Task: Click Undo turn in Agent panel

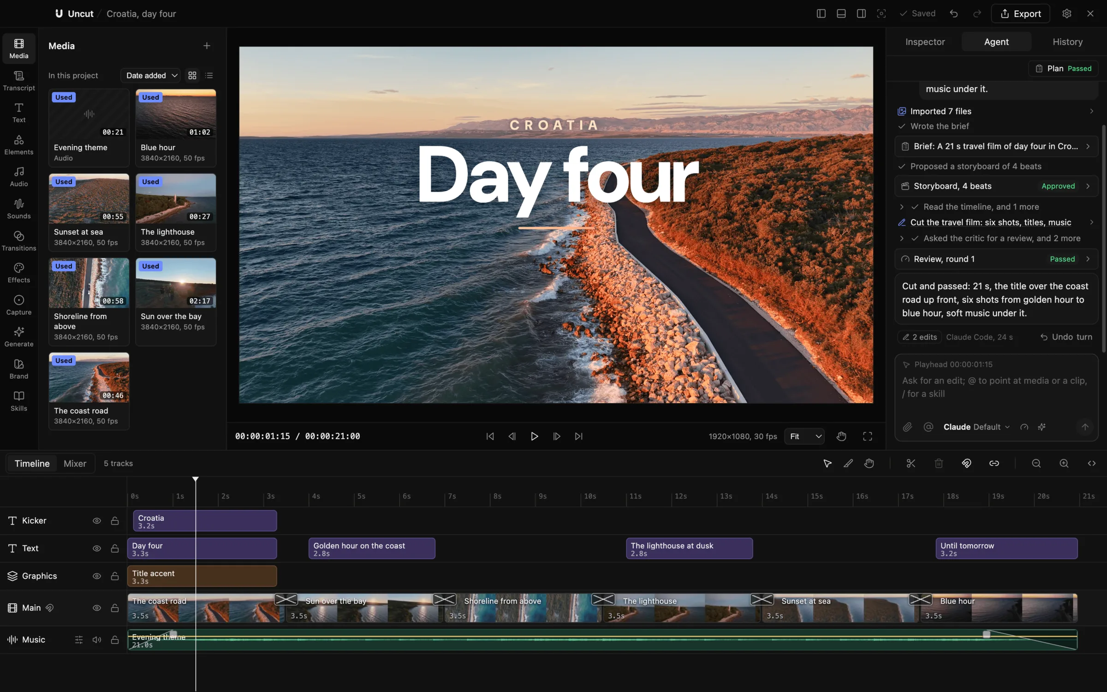Action: click(x=1066, y=337)
